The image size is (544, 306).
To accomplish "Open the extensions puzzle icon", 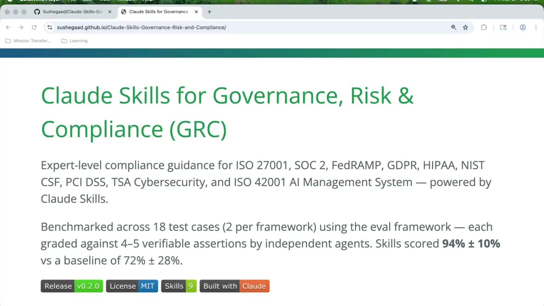I will coord(484,27).
